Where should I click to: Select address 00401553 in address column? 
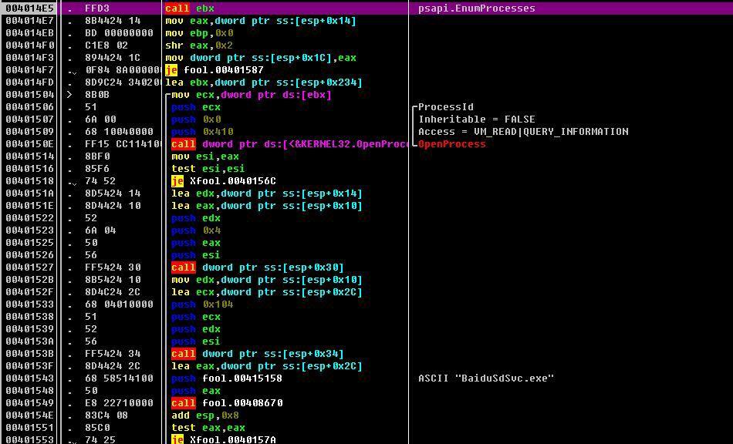(x=30, y=440)
